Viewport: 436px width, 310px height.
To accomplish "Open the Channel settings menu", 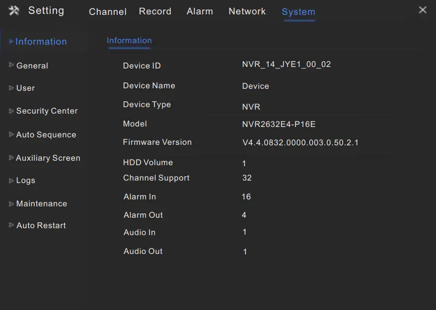I will point(108,11).
